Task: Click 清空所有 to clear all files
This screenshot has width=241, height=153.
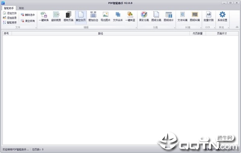Action: click(28, 21)
